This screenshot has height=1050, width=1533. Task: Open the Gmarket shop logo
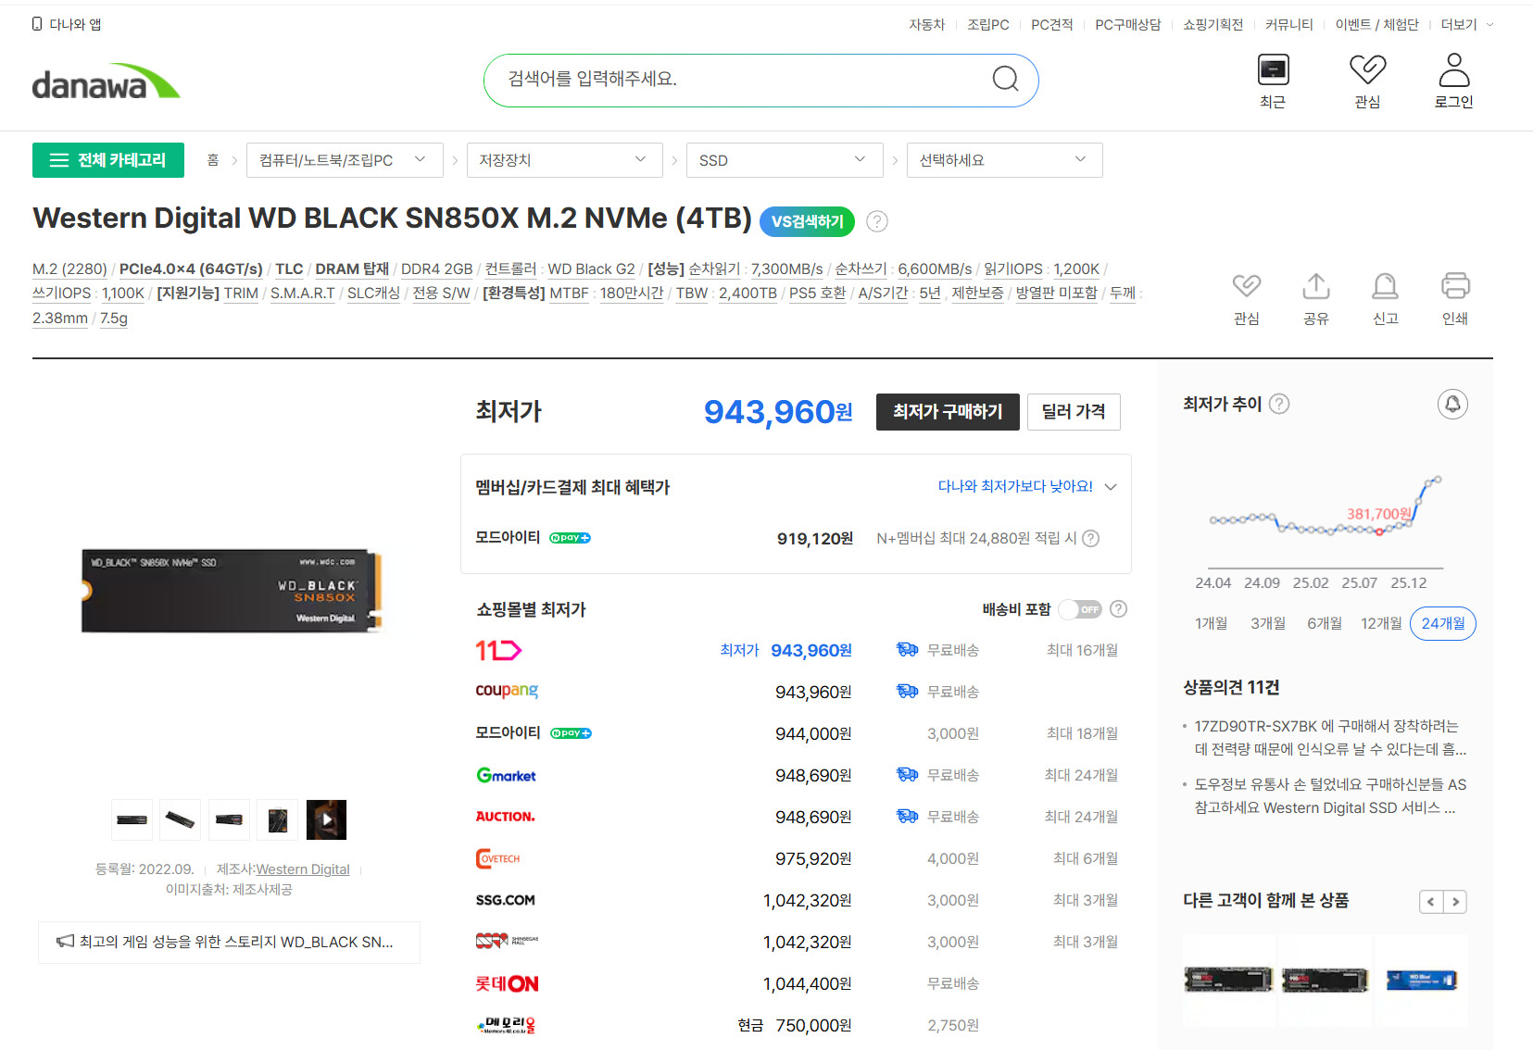(507, 775)
